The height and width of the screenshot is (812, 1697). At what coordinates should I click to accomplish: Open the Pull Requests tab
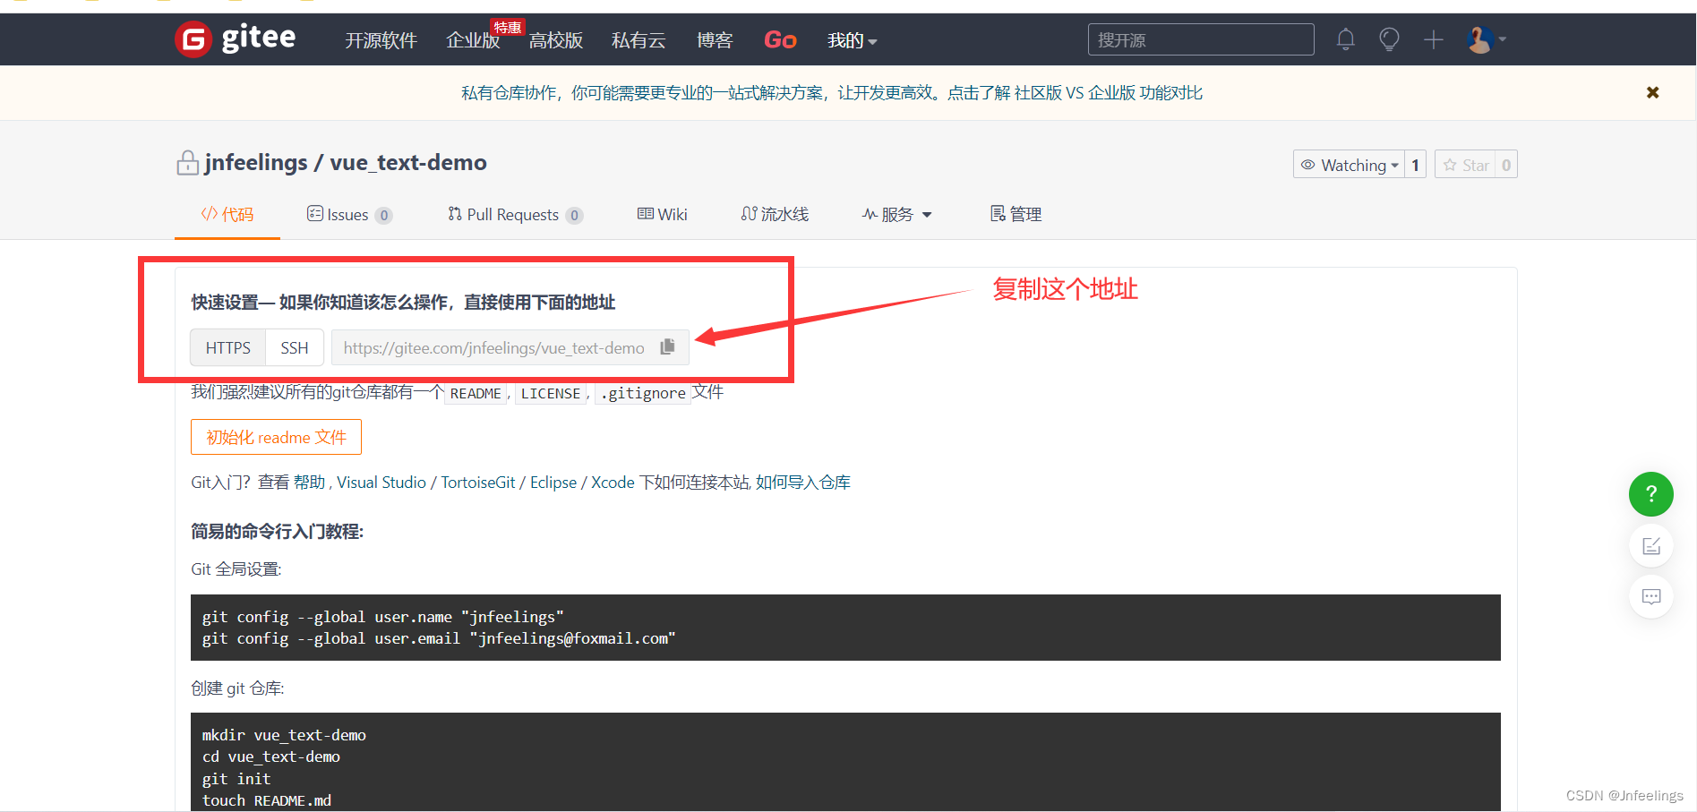tap(515, 214)
